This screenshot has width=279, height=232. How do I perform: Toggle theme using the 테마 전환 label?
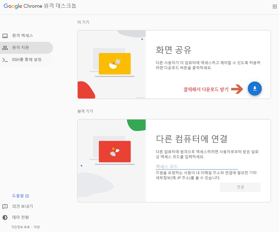pyautogui.click(x=21, y=217)
